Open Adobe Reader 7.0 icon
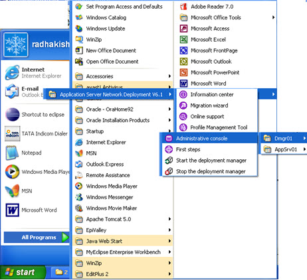The height and width of the screenshot is (280, 307). coord(183,7)
